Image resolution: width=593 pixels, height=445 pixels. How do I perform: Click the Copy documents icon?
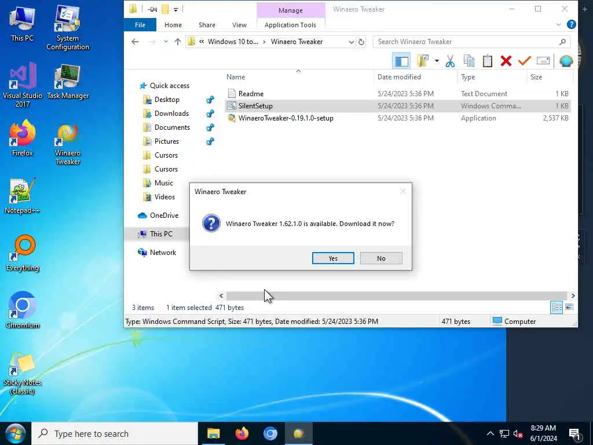[469, 61]
